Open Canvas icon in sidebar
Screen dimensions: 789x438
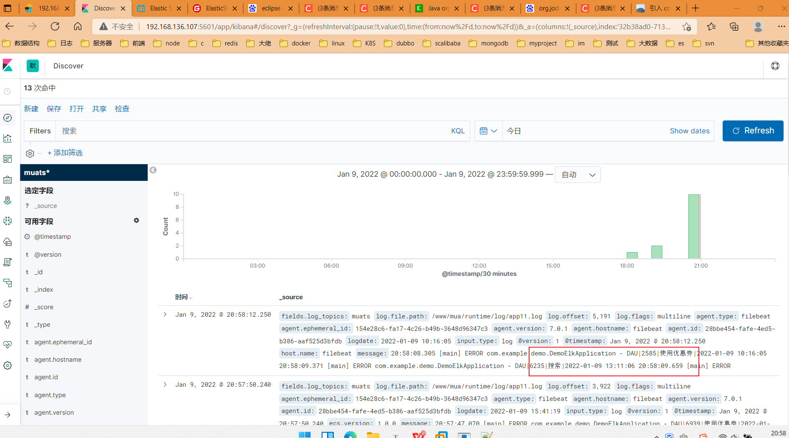8,180
